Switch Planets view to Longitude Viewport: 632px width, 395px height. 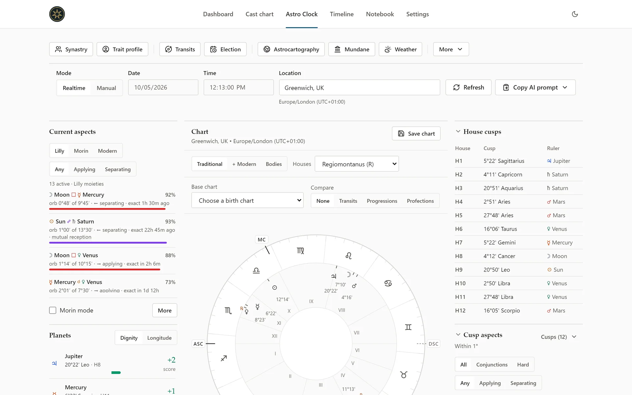tap(159, 338)
